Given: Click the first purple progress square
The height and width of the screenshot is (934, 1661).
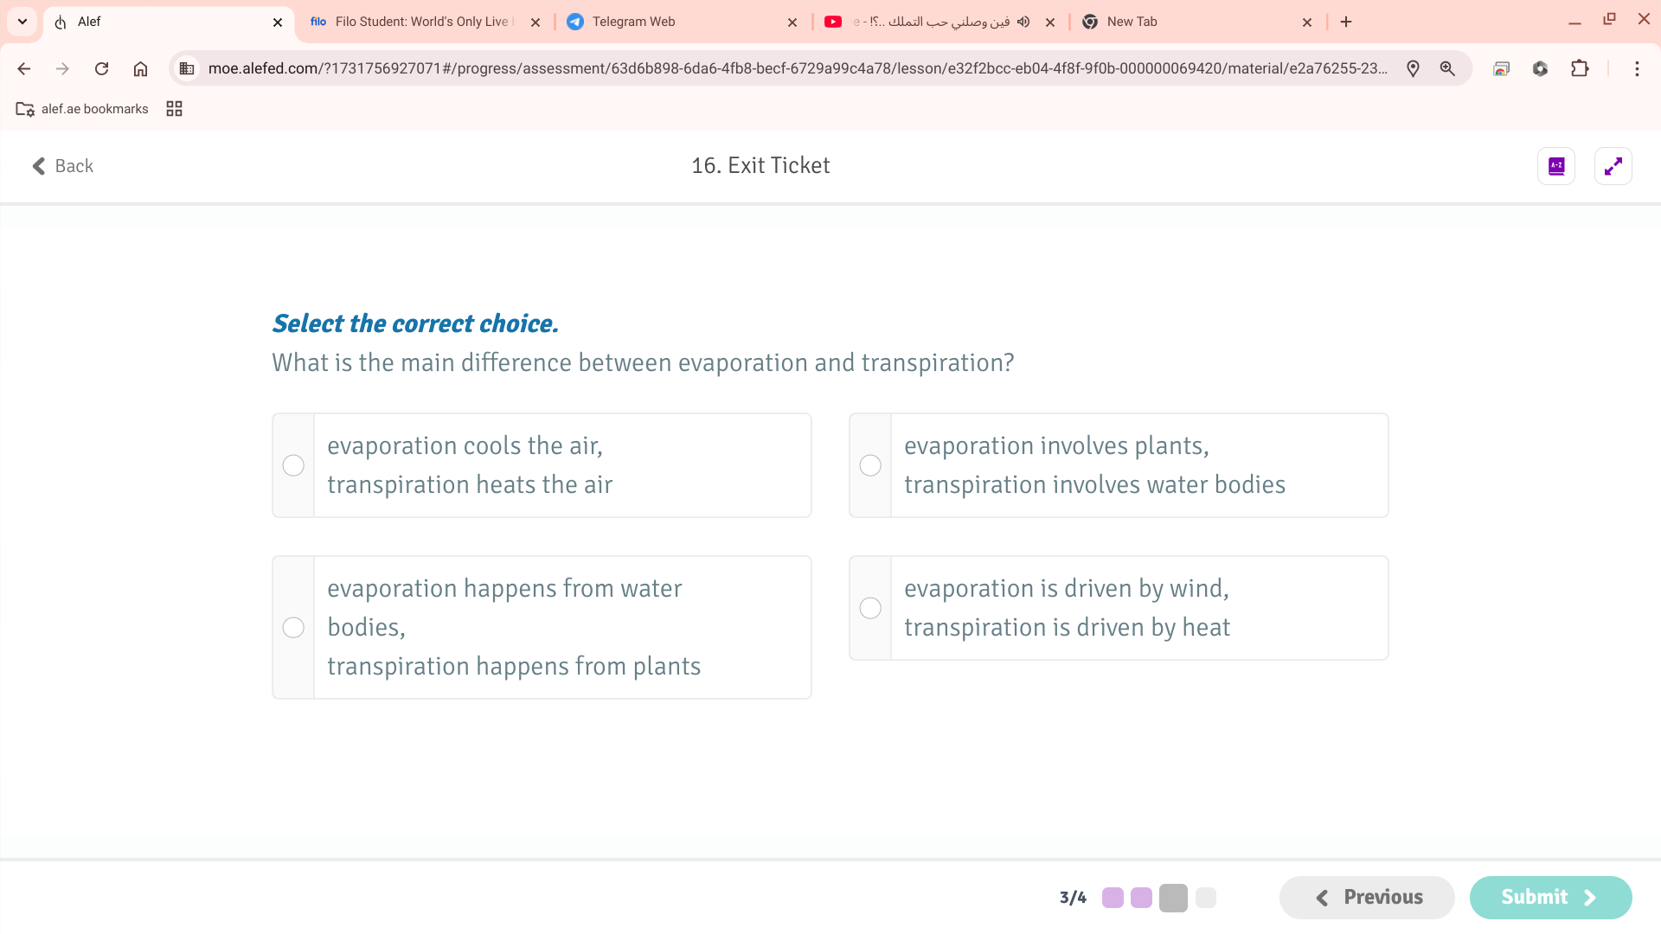Looking at the screenshot, I should (x=1113, y=898).
